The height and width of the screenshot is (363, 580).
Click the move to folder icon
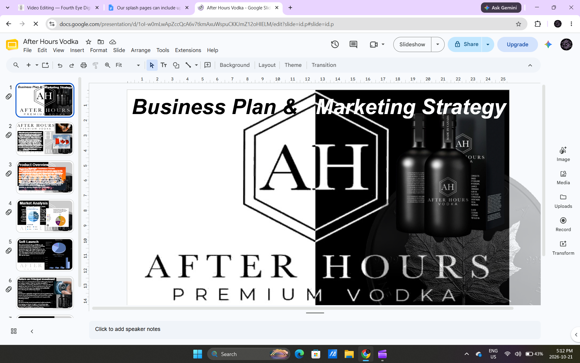pyautogui.click(x=101, y=42)
